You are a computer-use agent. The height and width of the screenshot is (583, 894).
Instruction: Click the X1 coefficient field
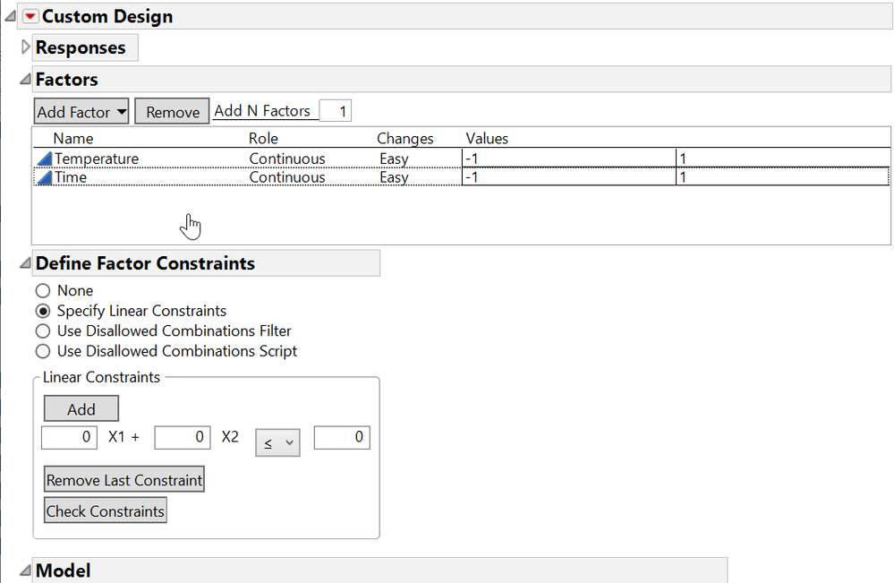(69, 438)
